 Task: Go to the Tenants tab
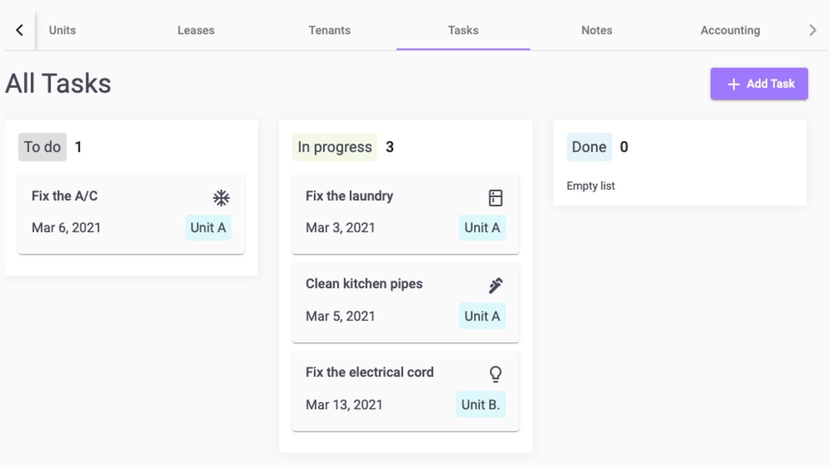(329, 30)
